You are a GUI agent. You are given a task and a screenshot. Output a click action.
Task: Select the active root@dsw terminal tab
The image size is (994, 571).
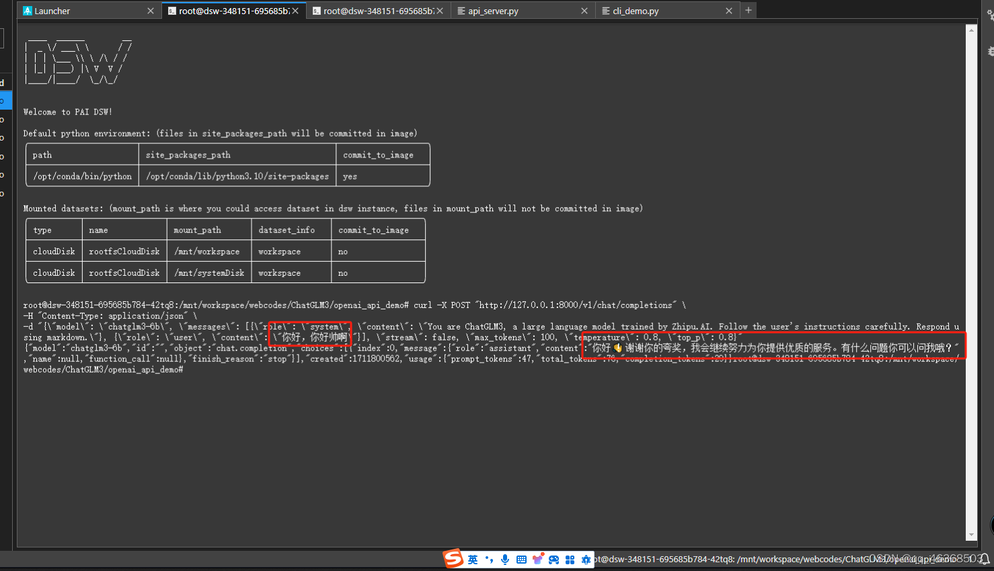click(233, 11)
